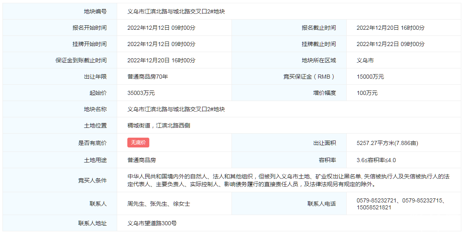This screenshot has width=465, height=235.
Task: Select the 稠城街道，江滨北路西侧 location text
Action: click(158, 125)
